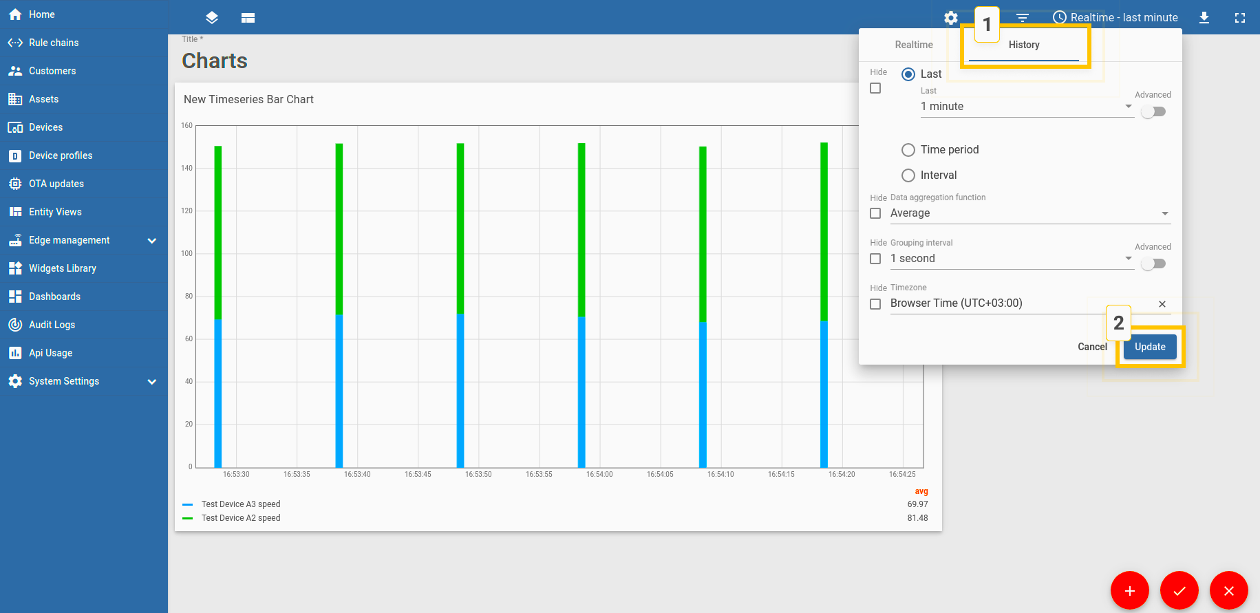Apply changes with red checkmark button
The height and width of the screenshot is (613, 1260).
pyautogui.click(x=1179, y=590)
